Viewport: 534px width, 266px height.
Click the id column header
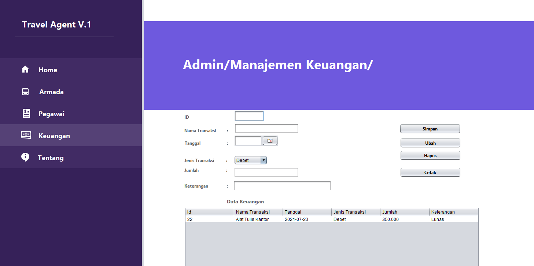tap(210, 212)
